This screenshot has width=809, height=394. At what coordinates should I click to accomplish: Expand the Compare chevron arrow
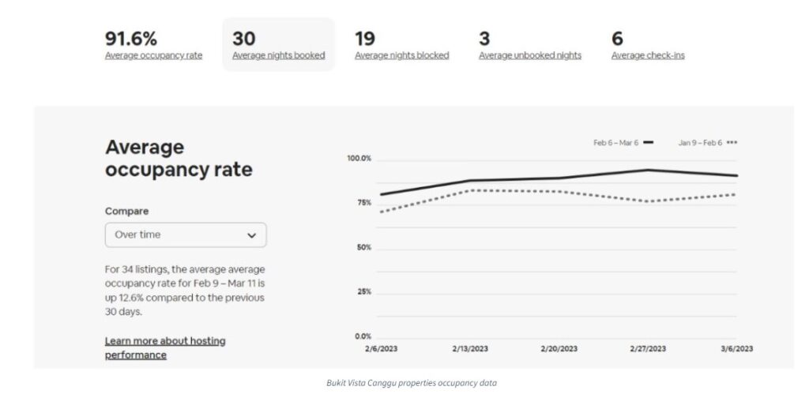click(251, 235)
